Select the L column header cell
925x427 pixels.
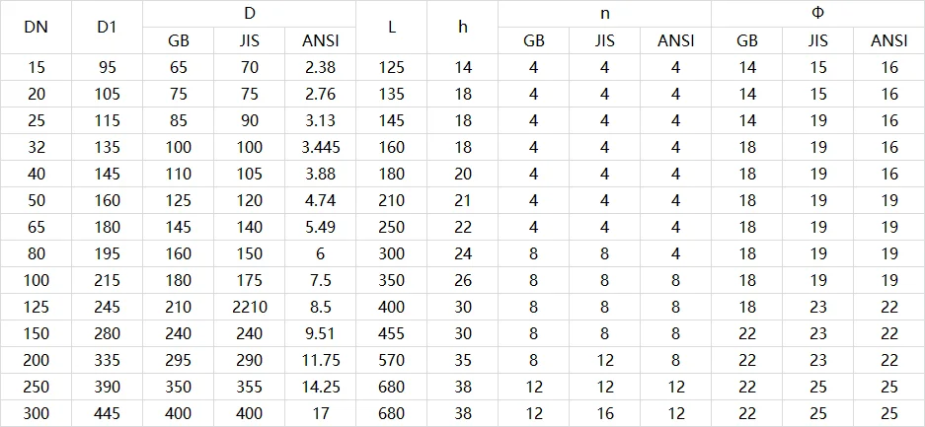392,28
